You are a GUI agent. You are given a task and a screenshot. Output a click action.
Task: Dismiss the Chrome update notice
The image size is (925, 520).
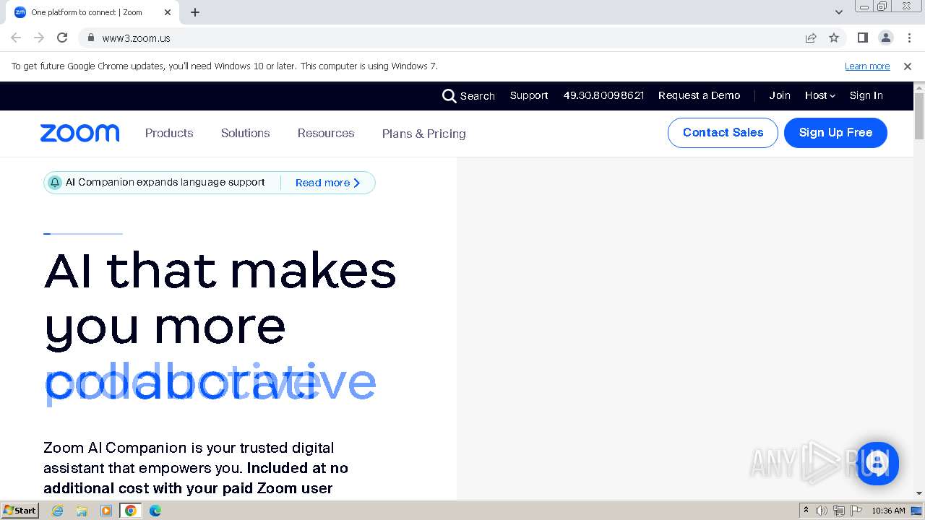tap(908, 66)
